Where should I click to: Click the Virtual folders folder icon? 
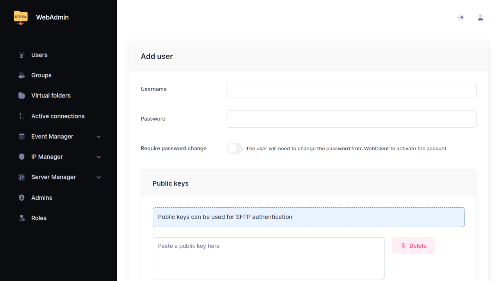point(22,96)
